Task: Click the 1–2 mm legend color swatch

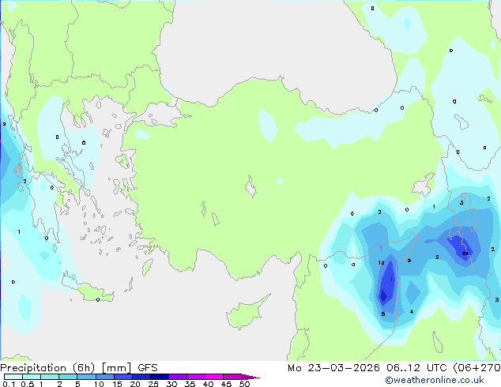Action: pos(50,377)
